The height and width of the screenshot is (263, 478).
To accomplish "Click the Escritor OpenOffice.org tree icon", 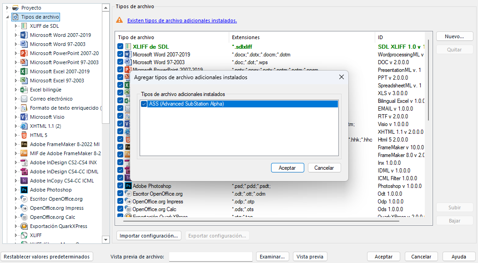I will click(24, 199).
